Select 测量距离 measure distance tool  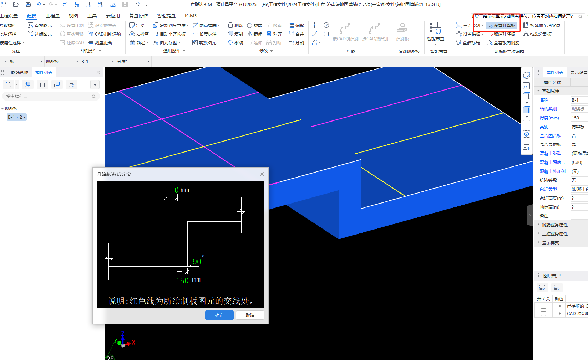tap(100, 42)
